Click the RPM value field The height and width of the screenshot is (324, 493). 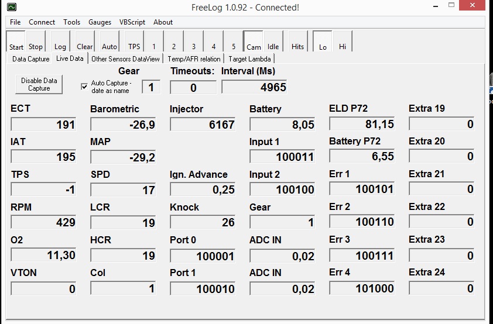[x=43, y=222]
